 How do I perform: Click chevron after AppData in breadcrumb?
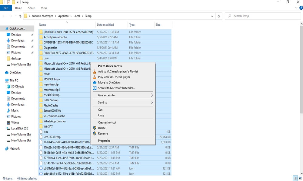coord(71,16)
